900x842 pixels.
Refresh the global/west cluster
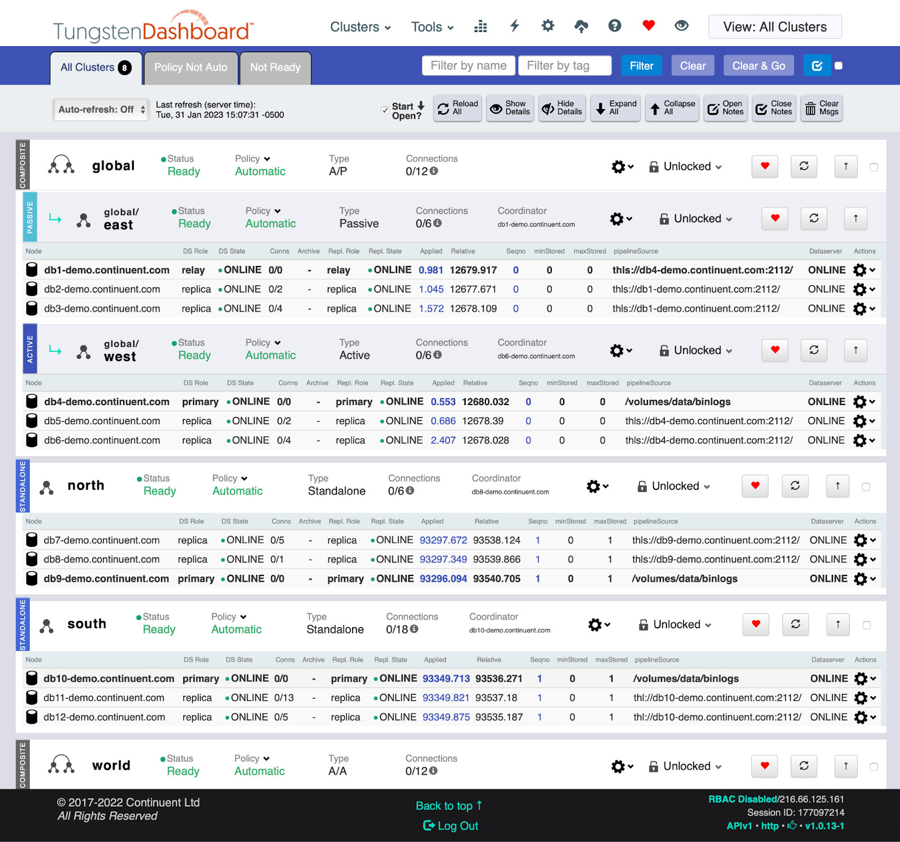(x=814, y=350)
